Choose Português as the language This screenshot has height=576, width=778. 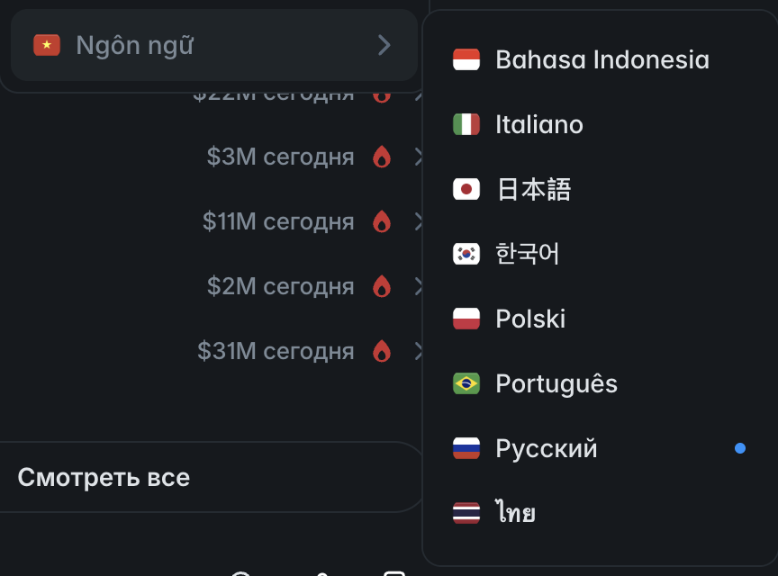[556, 384]
